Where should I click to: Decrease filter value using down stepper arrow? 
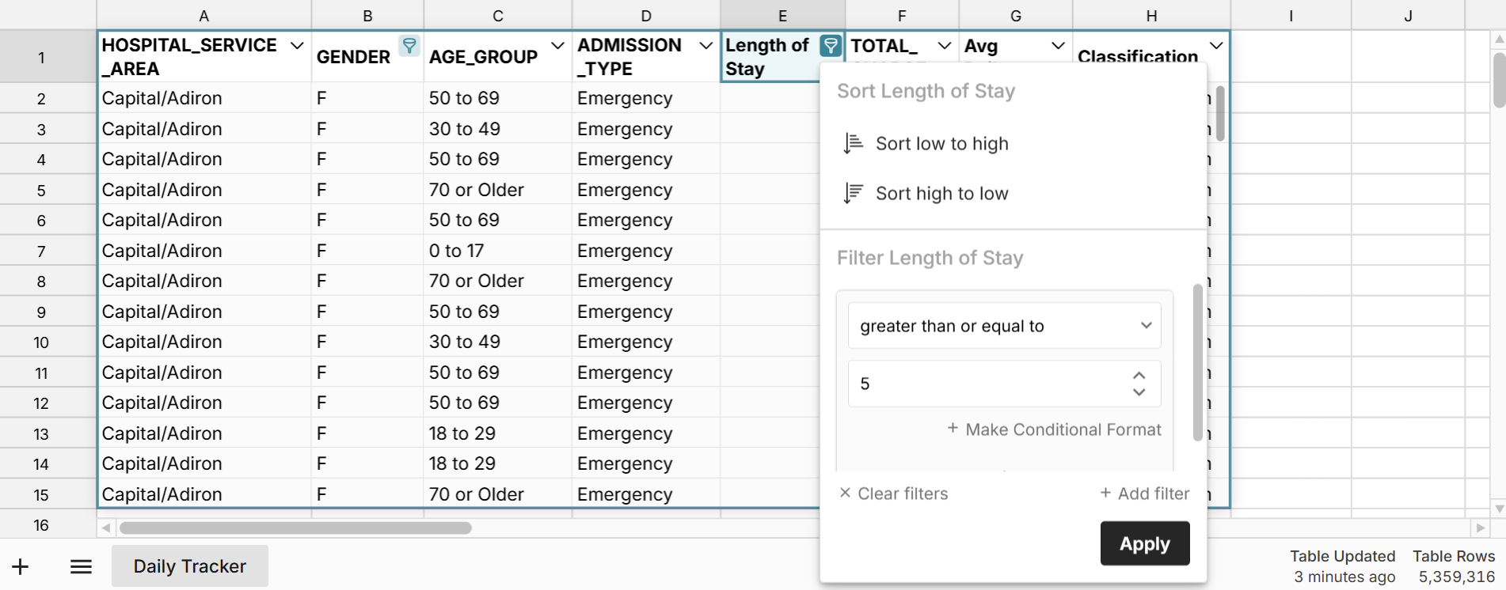[x=1139, y=392]
